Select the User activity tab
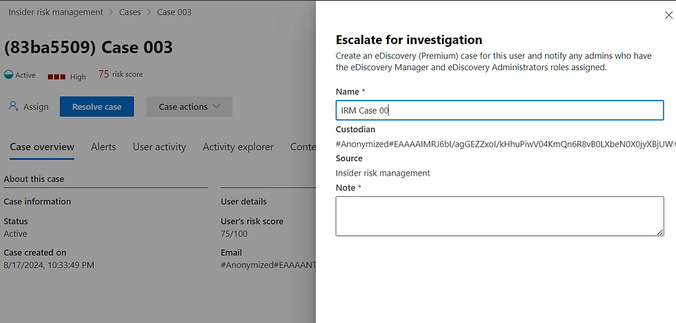Screen dimensions: 676x323 [159, 147]
